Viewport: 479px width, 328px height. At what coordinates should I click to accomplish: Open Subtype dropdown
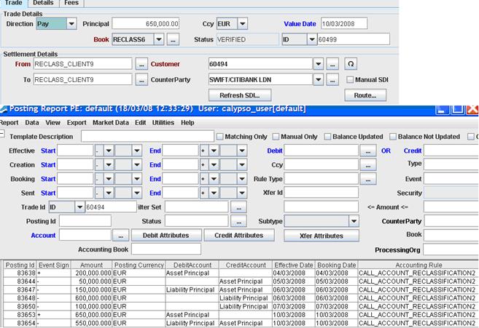[x=354, y=221]
